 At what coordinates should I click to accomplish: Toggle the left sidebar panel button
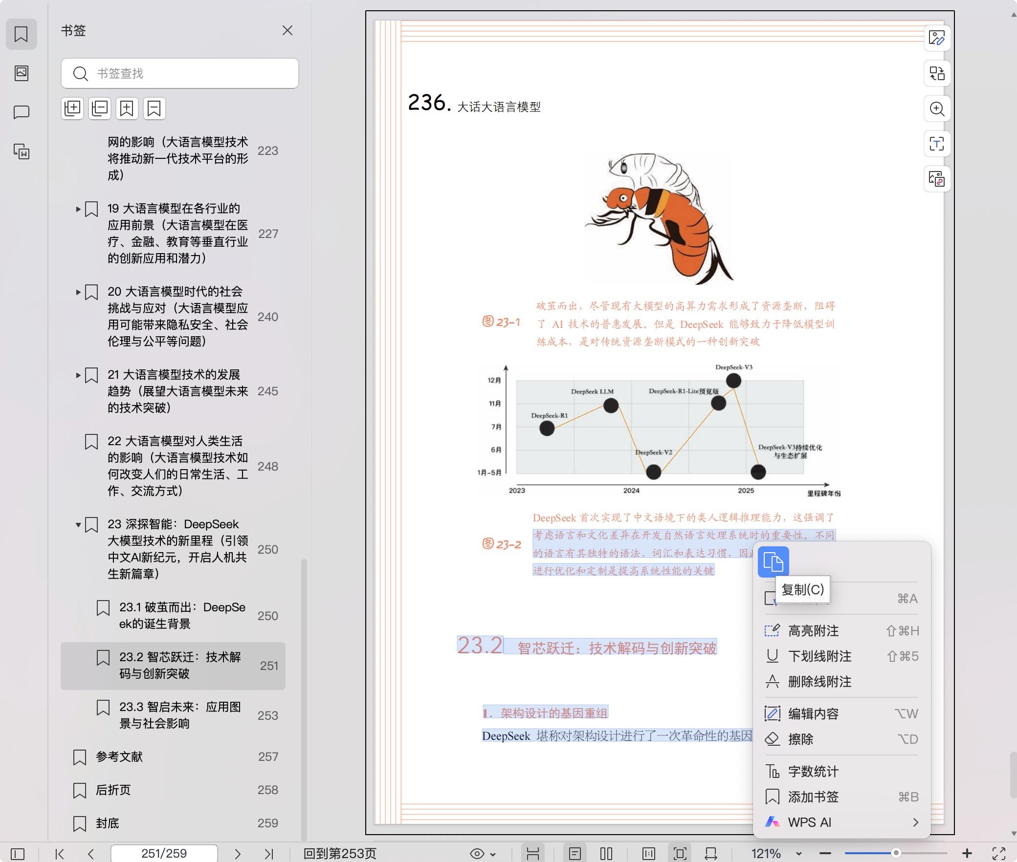18,854
